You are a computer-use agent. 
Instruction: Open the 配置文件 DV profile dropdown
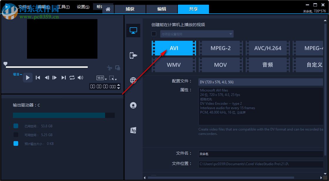pos(260,82)
